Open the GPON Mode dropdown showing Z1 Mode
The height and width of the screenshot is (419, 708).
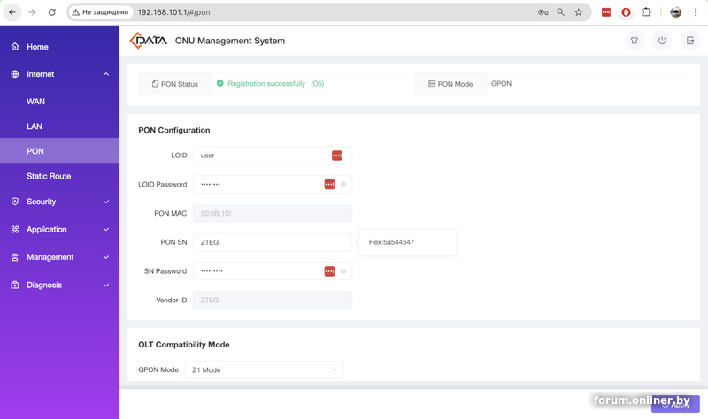[264, 370]
